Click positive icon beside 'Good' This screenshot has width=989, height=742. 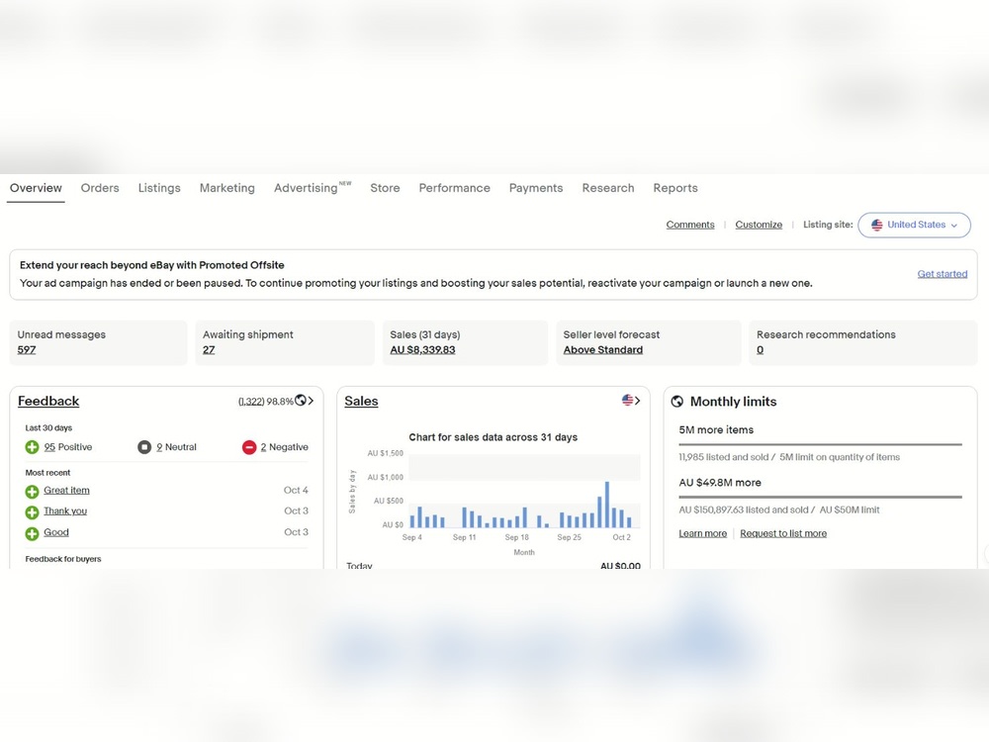(32, 534)
